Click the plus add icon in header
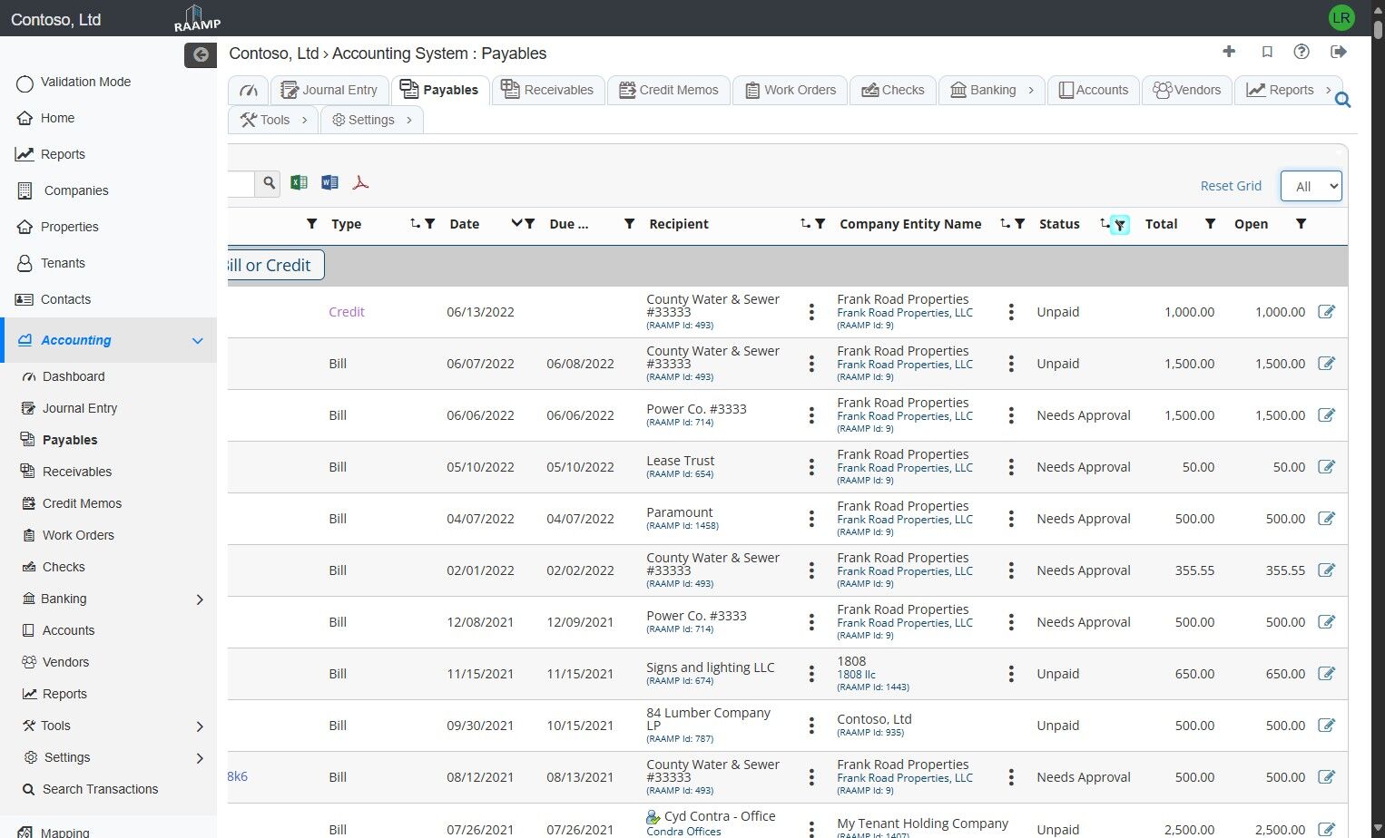 pyautogui.click(x=1229, y=52)
